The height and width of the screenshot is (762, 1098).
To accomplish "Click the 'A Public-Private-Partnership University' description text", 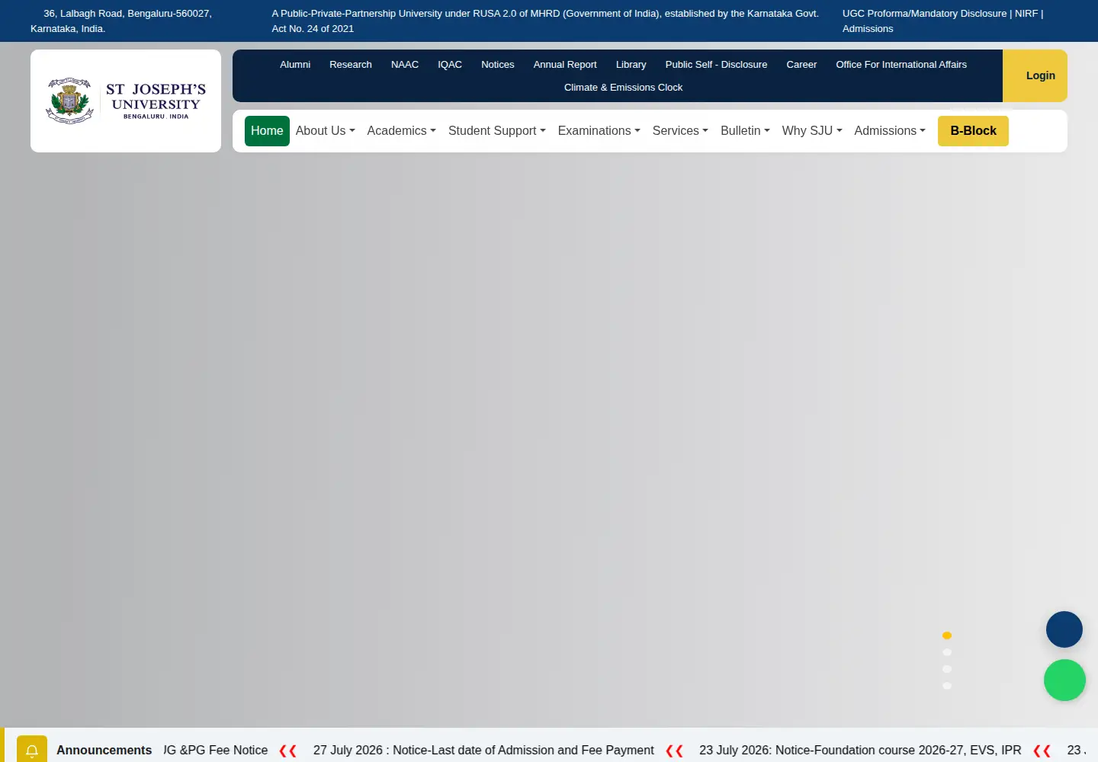I will tap(545, 21).
